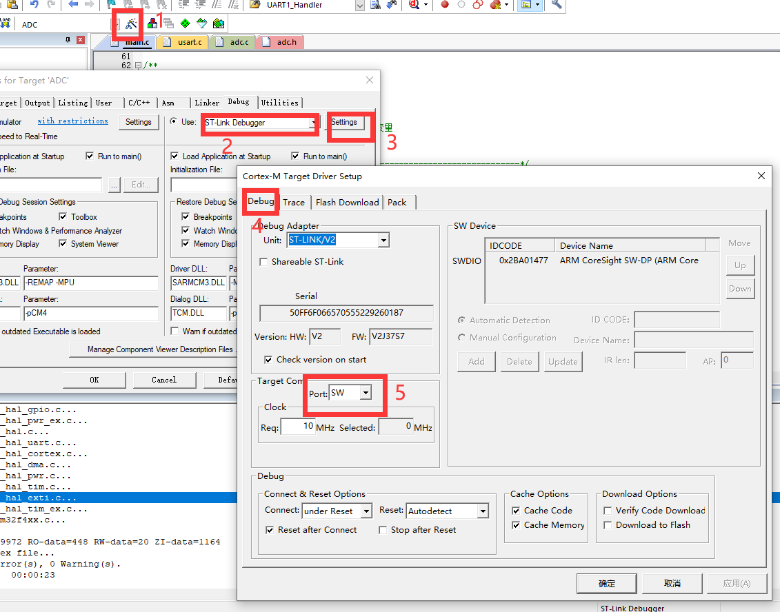Click Kill All Breakpoints icon

point(495,4)
